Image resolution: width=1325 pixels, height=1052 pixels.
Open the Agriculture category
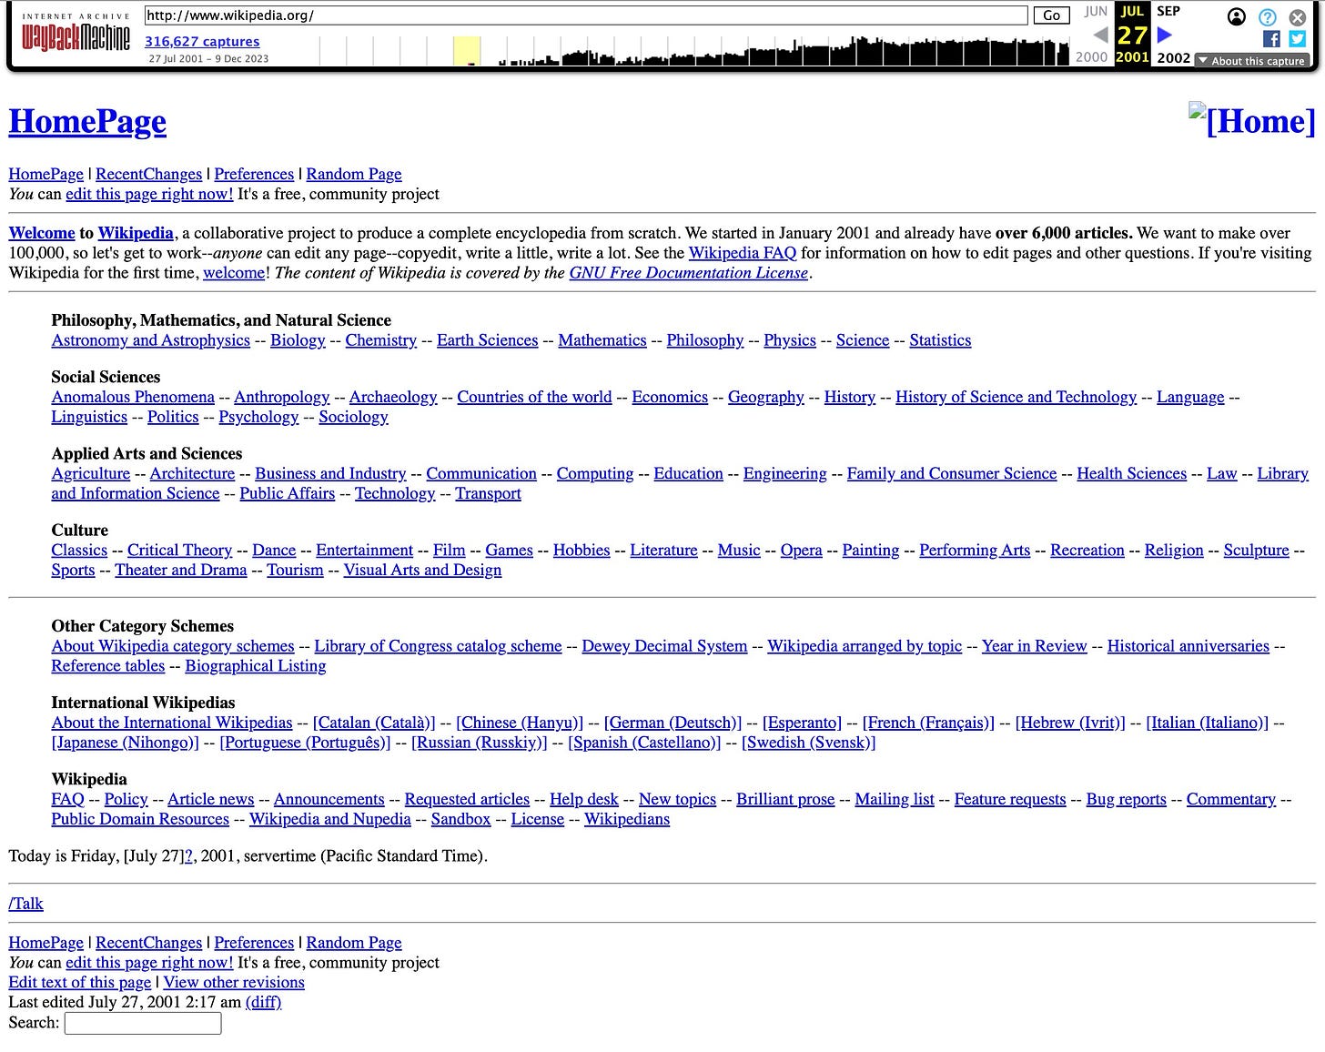pos(91,473)
